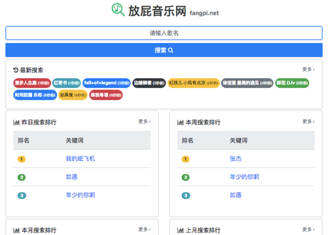Click the 最新搜索 section heading
This screenshot has width=328, height=235.
pyautogui.click(x=31, y=70)
